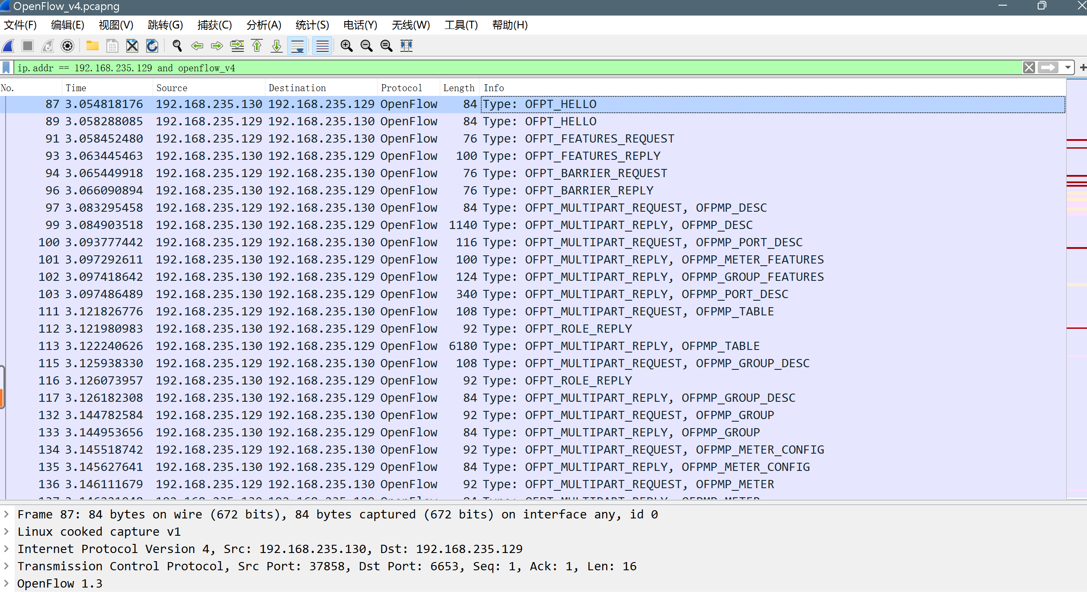Select packet 113 with length 6180
This screenshot has height=607, width=1087.
(533, 346)
